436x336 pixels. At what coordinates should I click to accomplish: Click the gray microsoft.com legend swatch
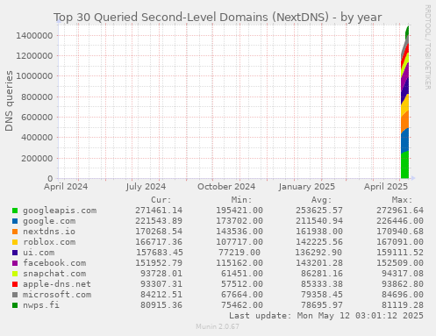[x=15, y=295]
